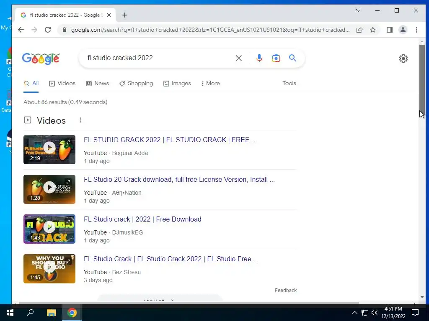Open taskbar clock and calendar
Image resolution: width=429 pixels, height=321 pixels.
tap(393, 313)
